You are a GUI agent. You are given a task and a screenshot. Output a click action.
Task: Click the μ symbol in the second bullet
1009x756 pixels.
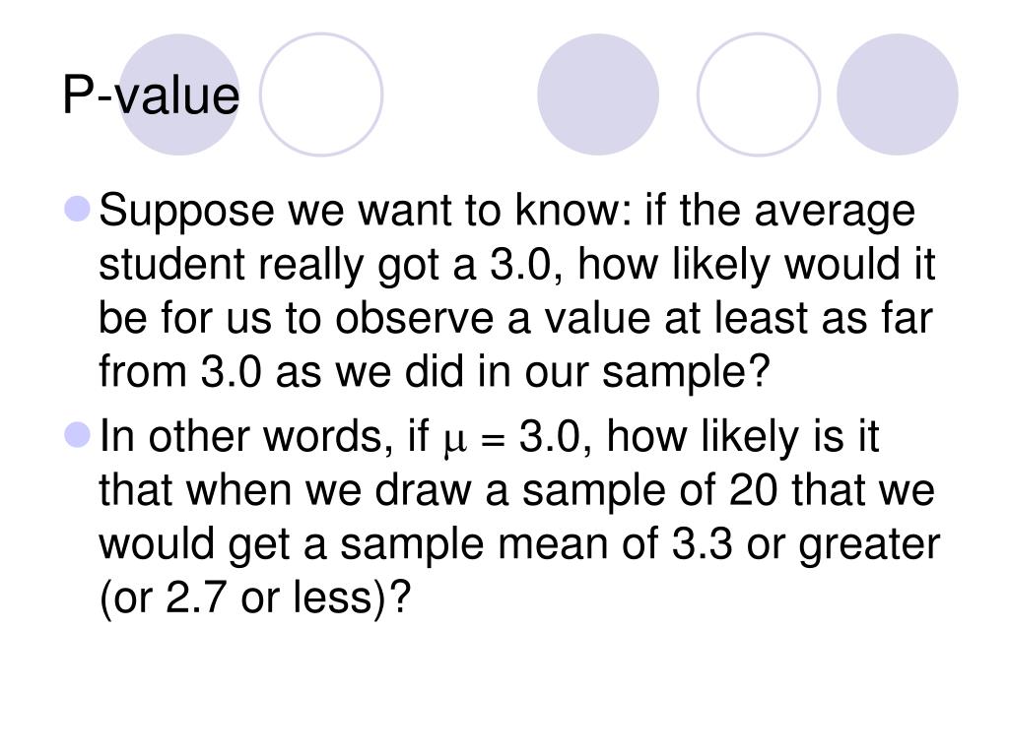click(x=454, y=437)
